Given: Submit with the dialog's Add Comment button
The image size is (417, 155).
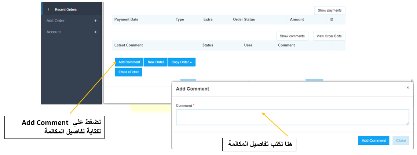Looking at the screenshot, I should (374, 141).
